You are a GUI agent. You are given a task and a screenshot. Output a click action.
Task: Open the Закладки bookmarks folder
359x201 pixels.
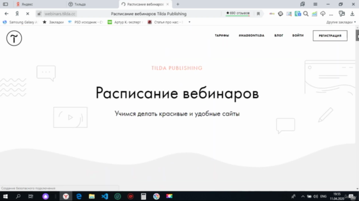click(53, 22)
